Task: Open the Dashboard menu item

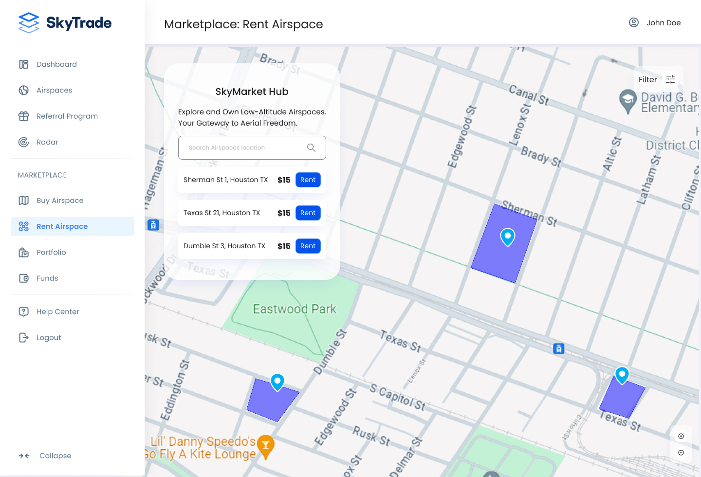Action: [x=56, y=64]
